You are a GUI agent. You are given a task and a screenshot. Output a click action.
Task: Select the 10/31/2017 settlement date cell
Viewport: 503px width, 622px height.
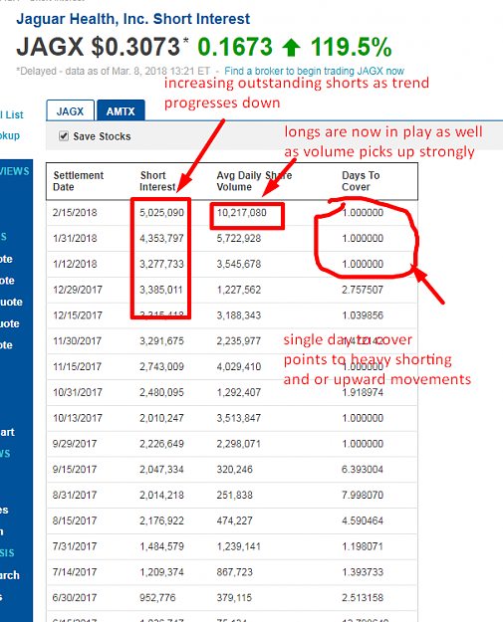78,393
